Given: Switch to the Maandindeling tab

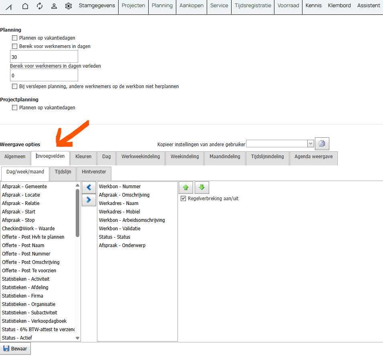Looking at the screenshot, I should click(x=225, y=158).
